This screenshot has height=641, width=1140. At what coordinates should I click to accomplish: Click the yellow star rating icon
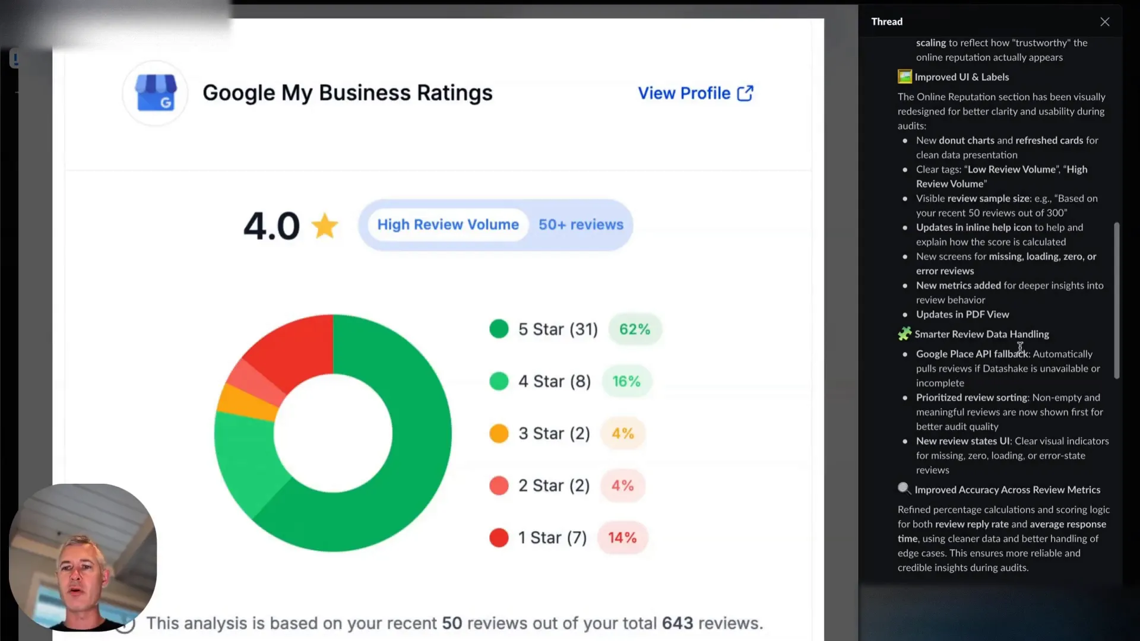(x=325, y=226)
